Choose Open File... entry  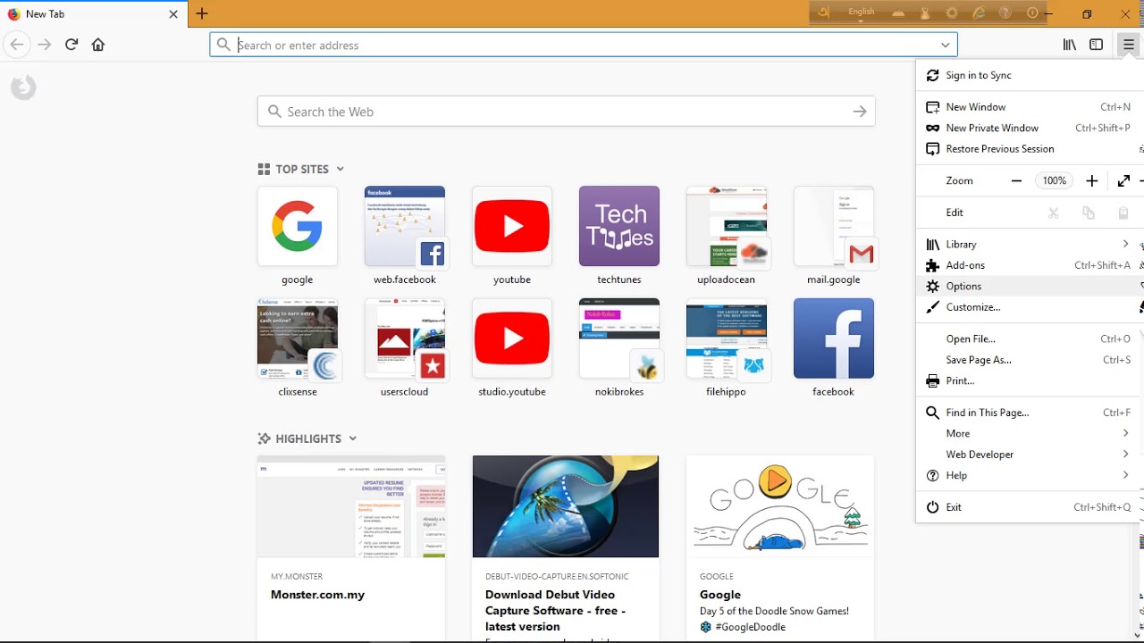(x=1030, y=338)
